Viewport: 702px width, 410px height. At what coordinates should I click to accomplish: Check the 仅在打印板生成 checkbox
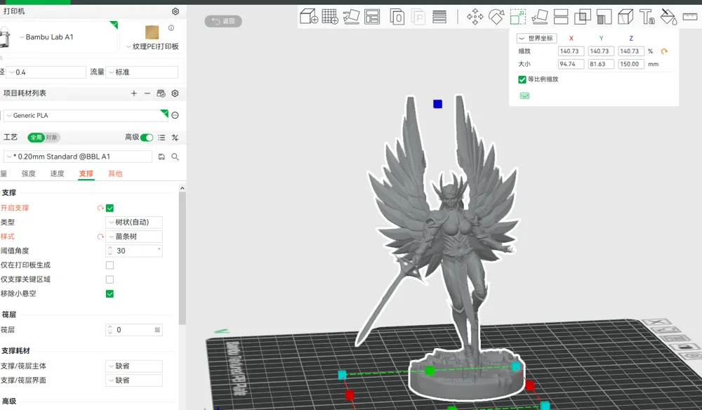[x=110, y=265]
